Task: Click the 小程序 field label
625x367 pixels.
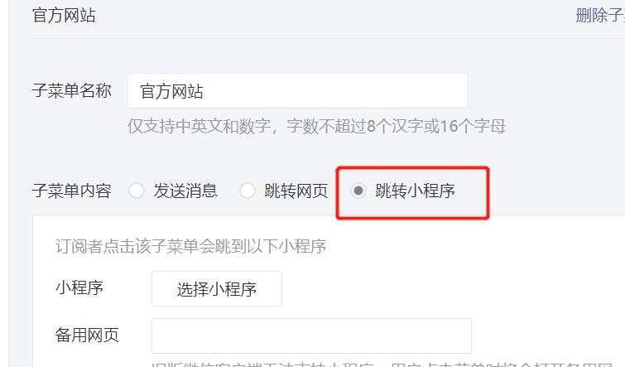Action: click(x=79, y=287)
